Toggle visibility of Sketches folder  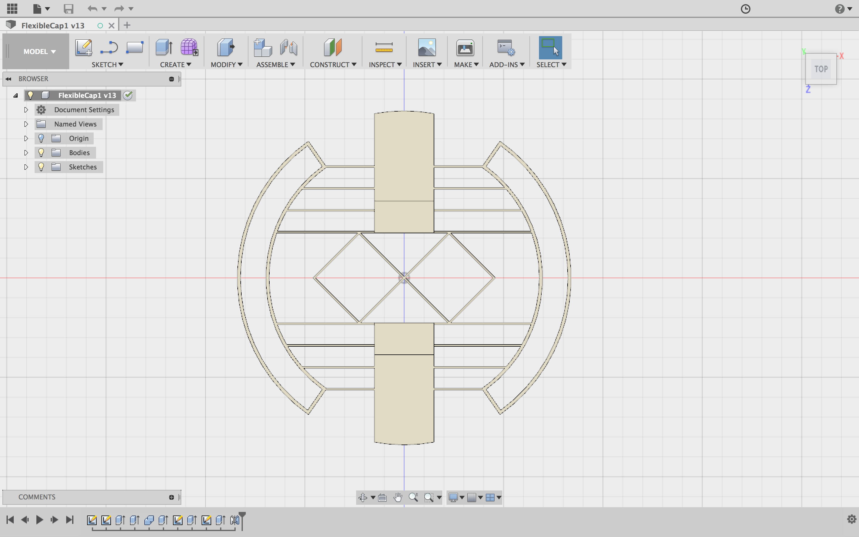click(x=41, y=167)
